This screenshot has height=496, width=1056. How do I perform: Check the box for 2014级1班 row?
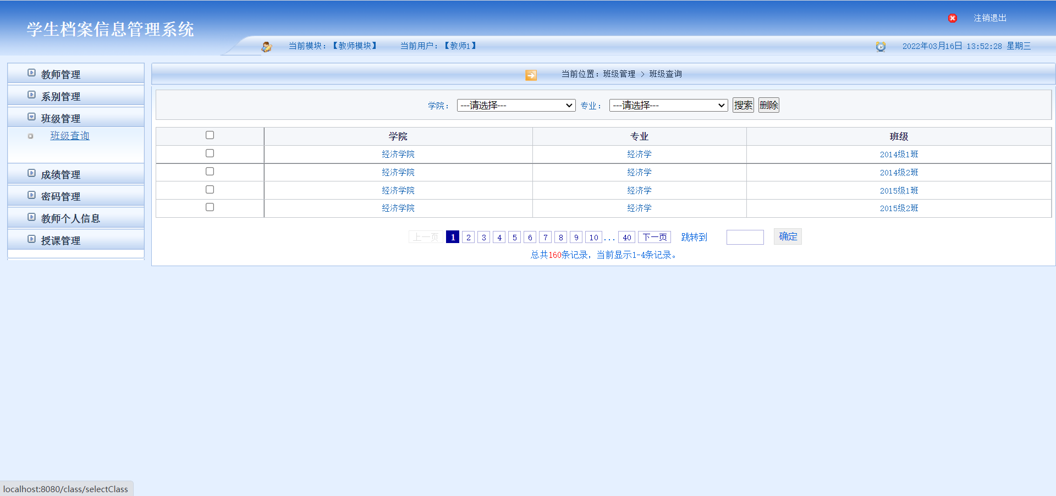tap(210, 153)
